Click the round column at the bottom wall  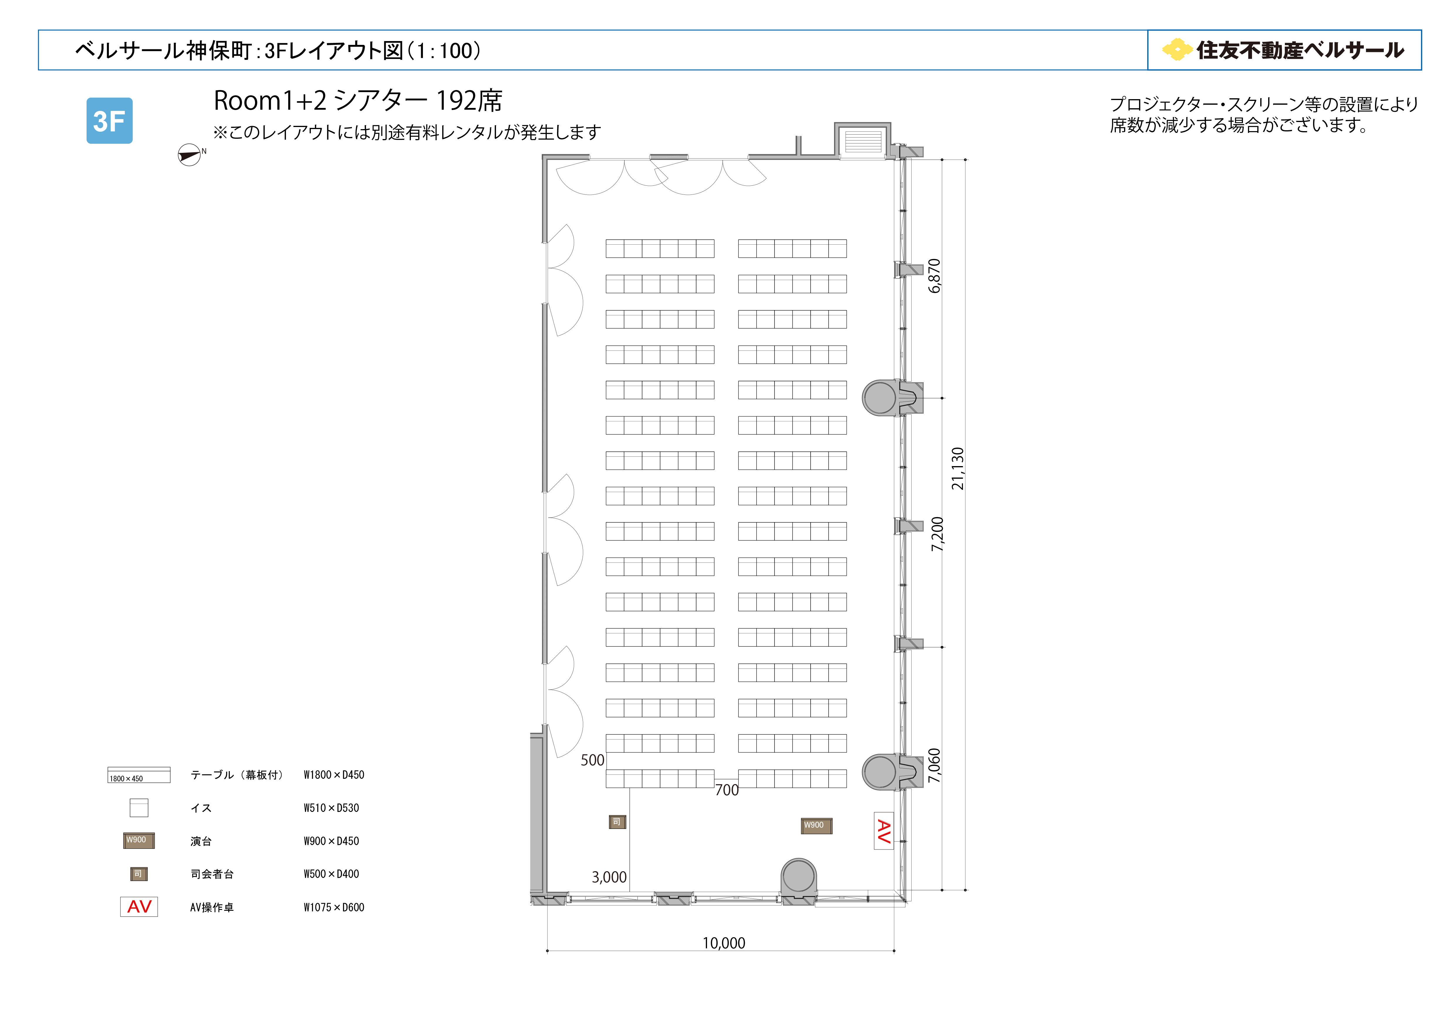coord(798,876)
